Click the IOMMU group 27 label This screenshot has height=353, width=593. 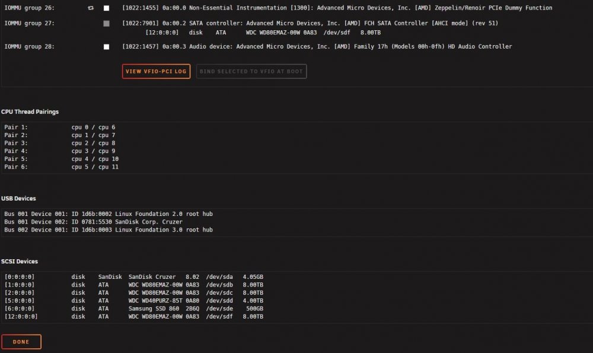pyautogui.click(x=30, y=24)
